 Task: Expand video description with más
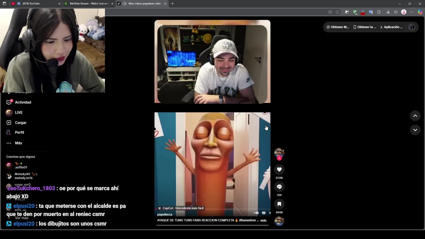click(x=263, y=220)
